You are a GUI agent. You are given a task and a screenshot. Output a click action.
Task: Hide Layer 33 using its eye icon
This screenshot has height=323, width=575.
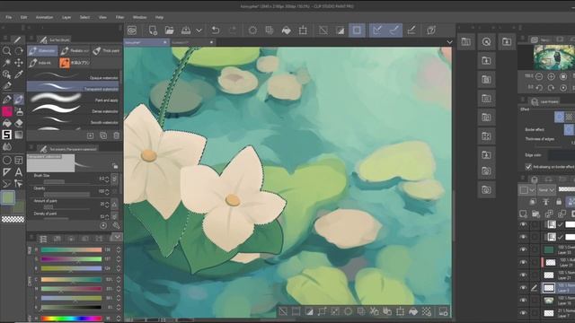[x=523, y=249]
